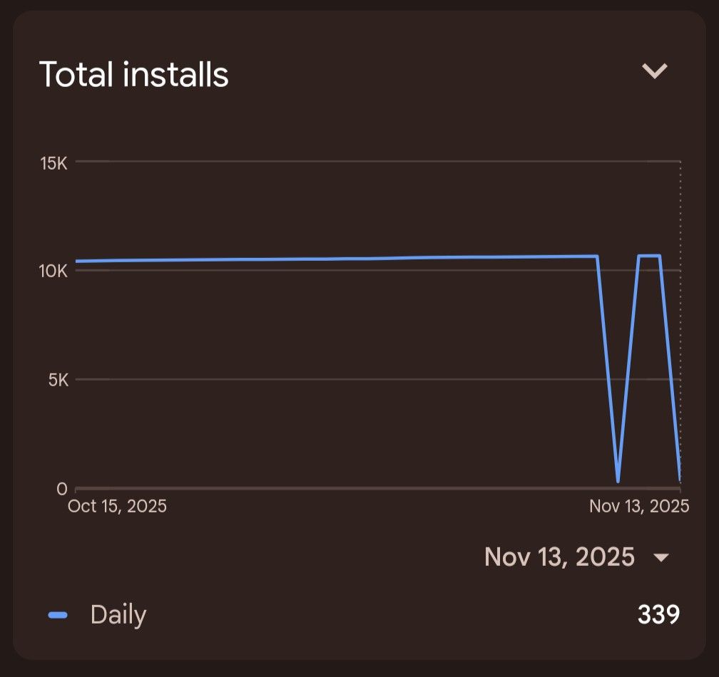Open the Nov 13, 2025 date selector
This screenshot has width=719, height=677.
[x=559, y=557]
